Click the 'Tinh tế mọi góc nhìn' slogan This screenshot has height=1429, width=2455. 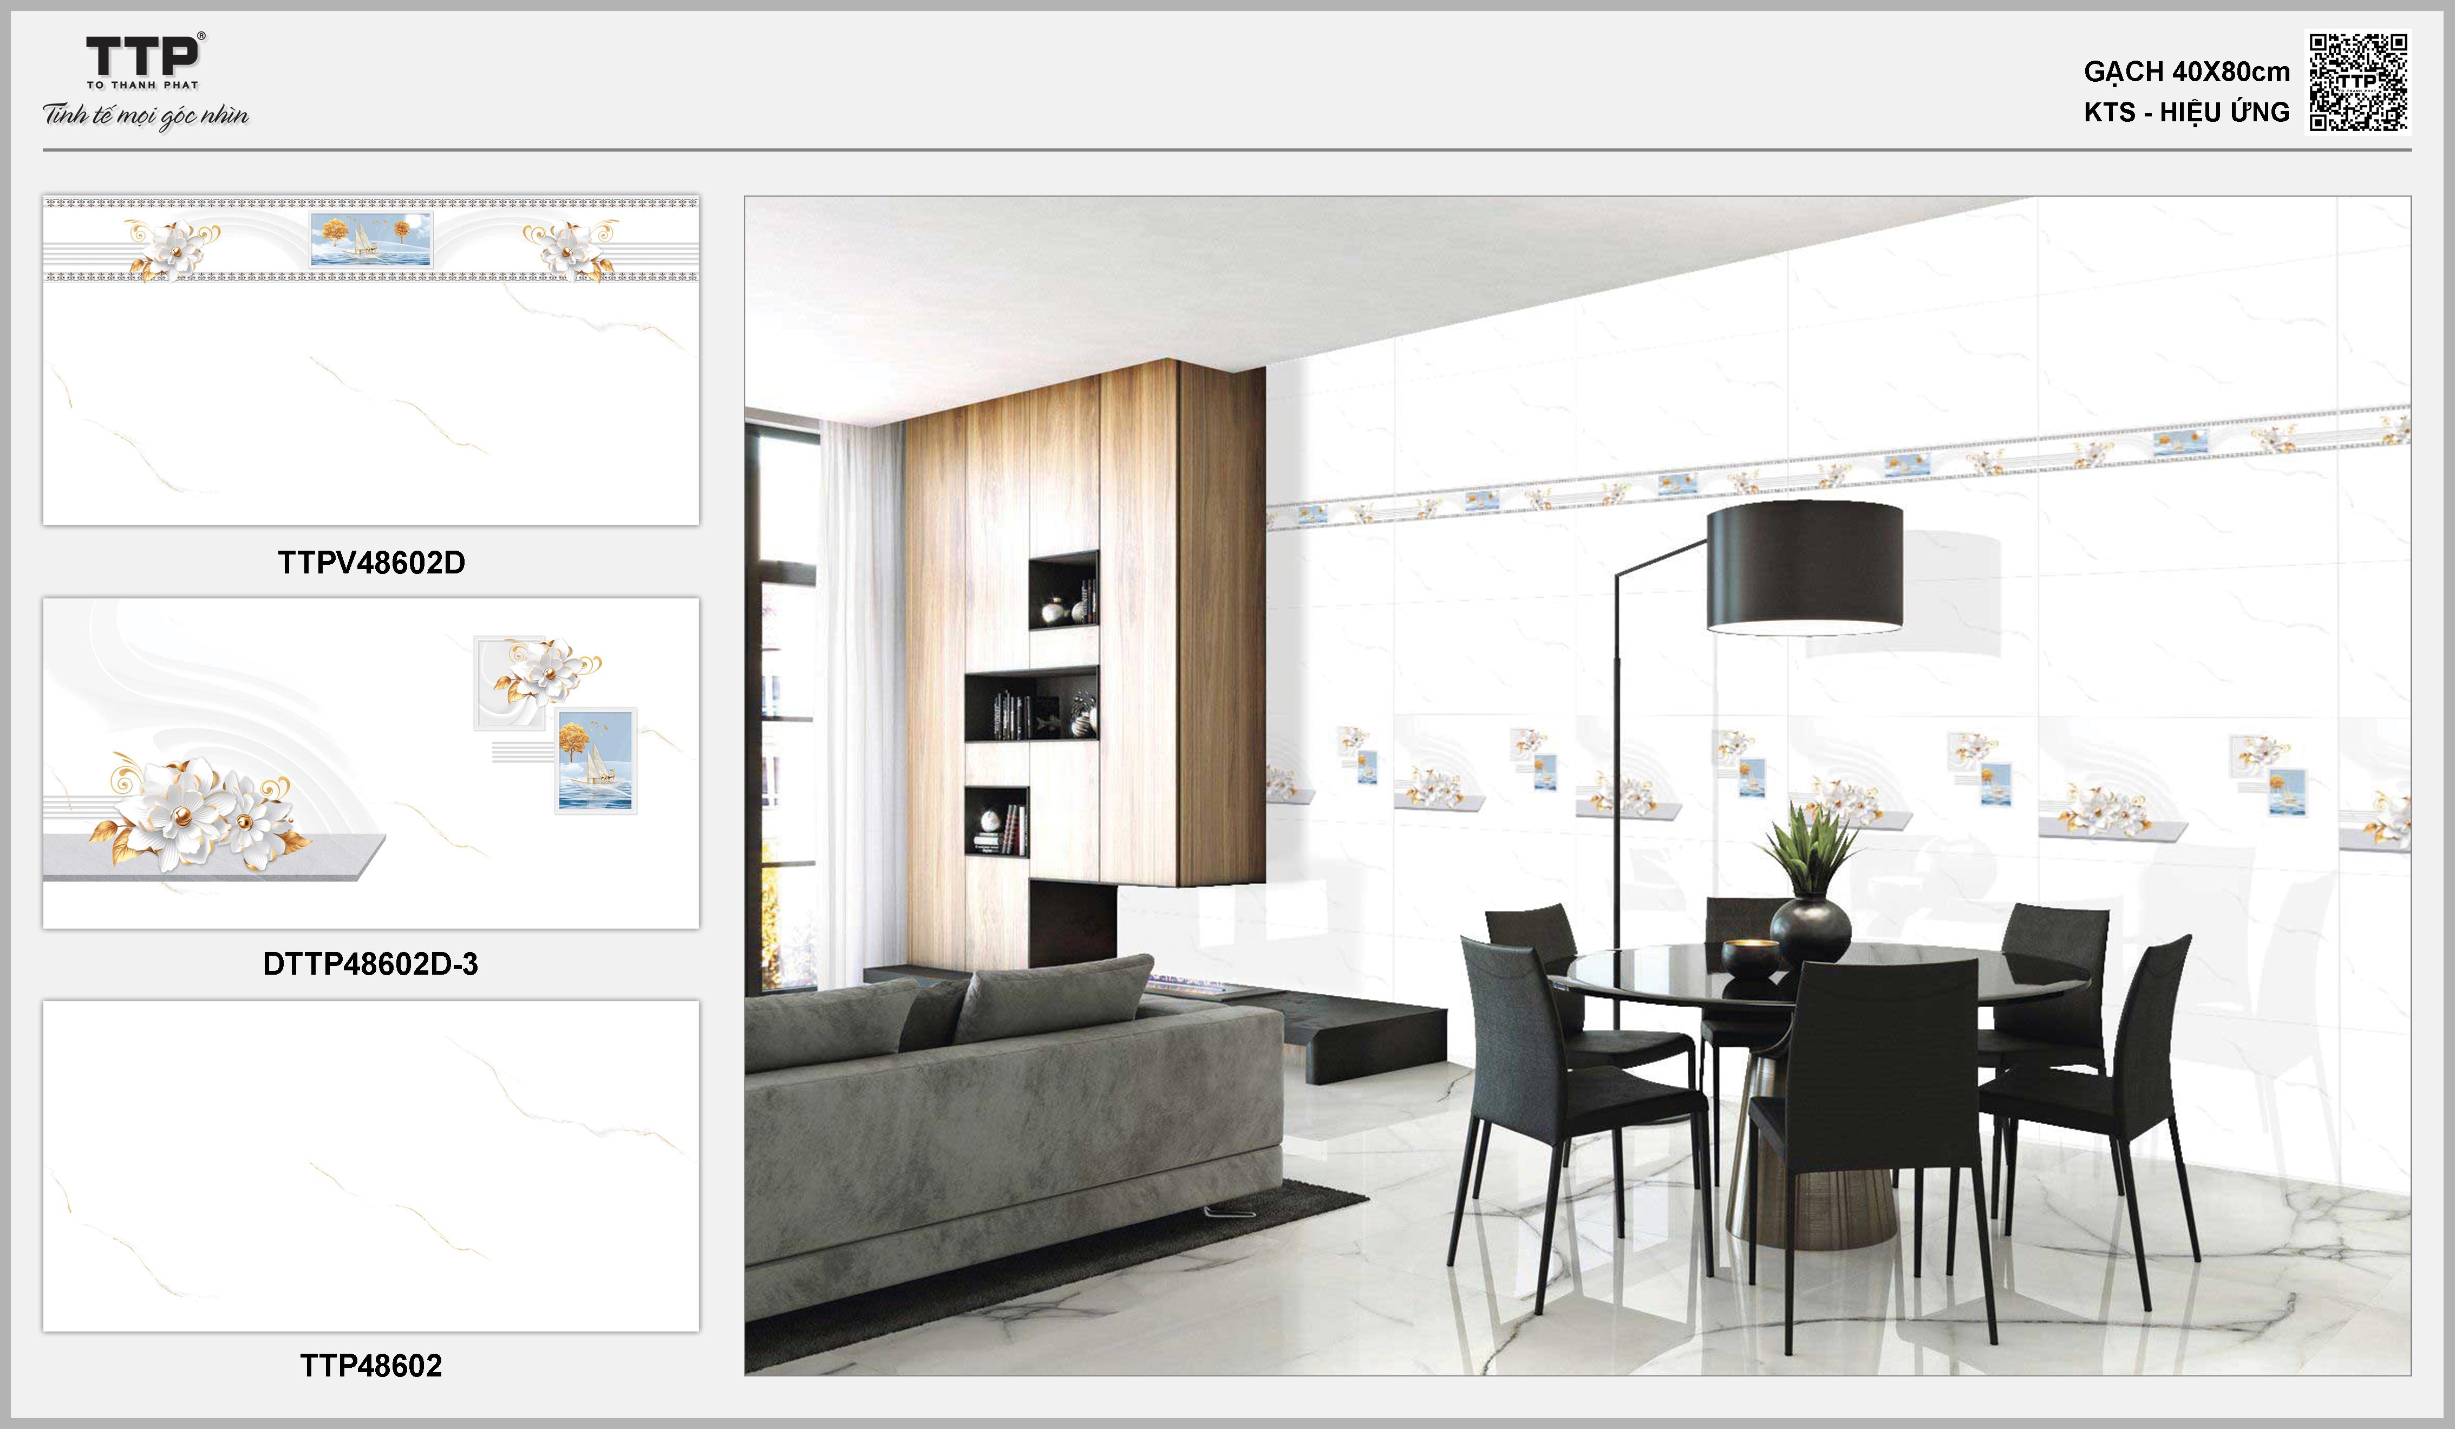tap(146, 116)
